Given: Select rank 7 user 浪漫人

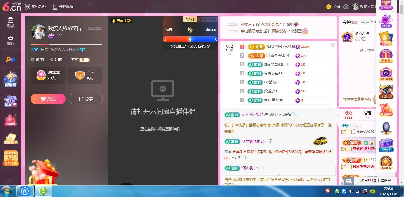Looking at the screenshot, I should pyautogui.click(x=273, y=100).
